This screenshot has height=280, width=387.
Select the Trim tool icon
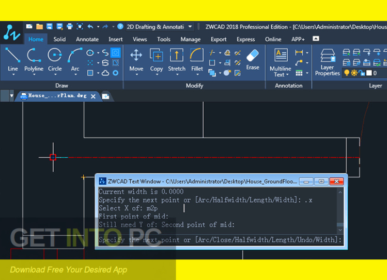212,53
